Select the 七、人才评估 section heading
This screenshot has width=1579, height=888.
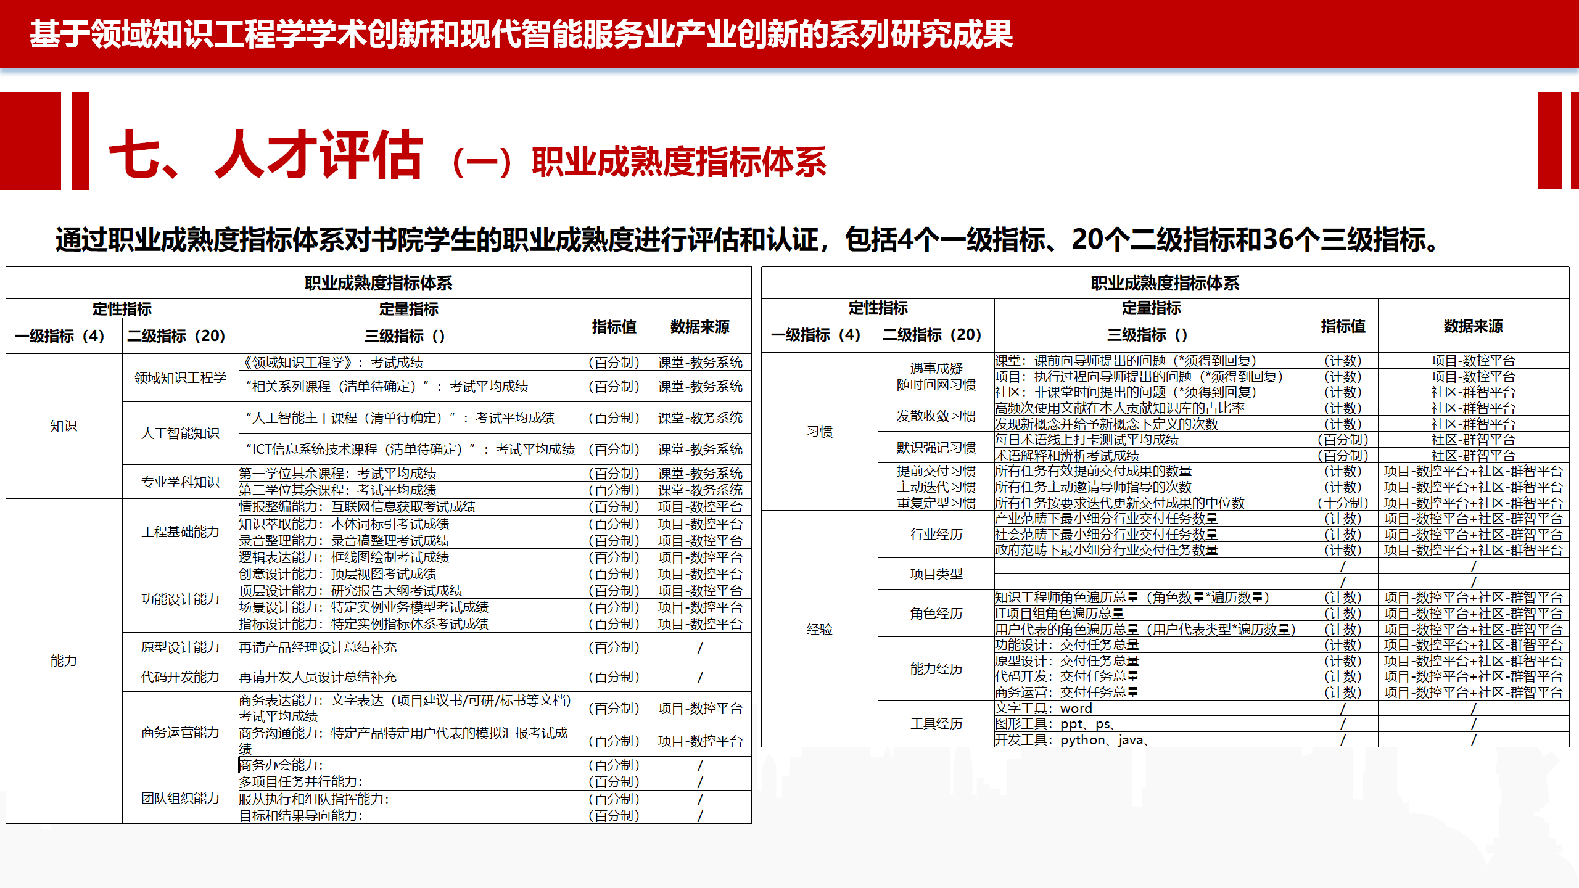click(266, 155)
